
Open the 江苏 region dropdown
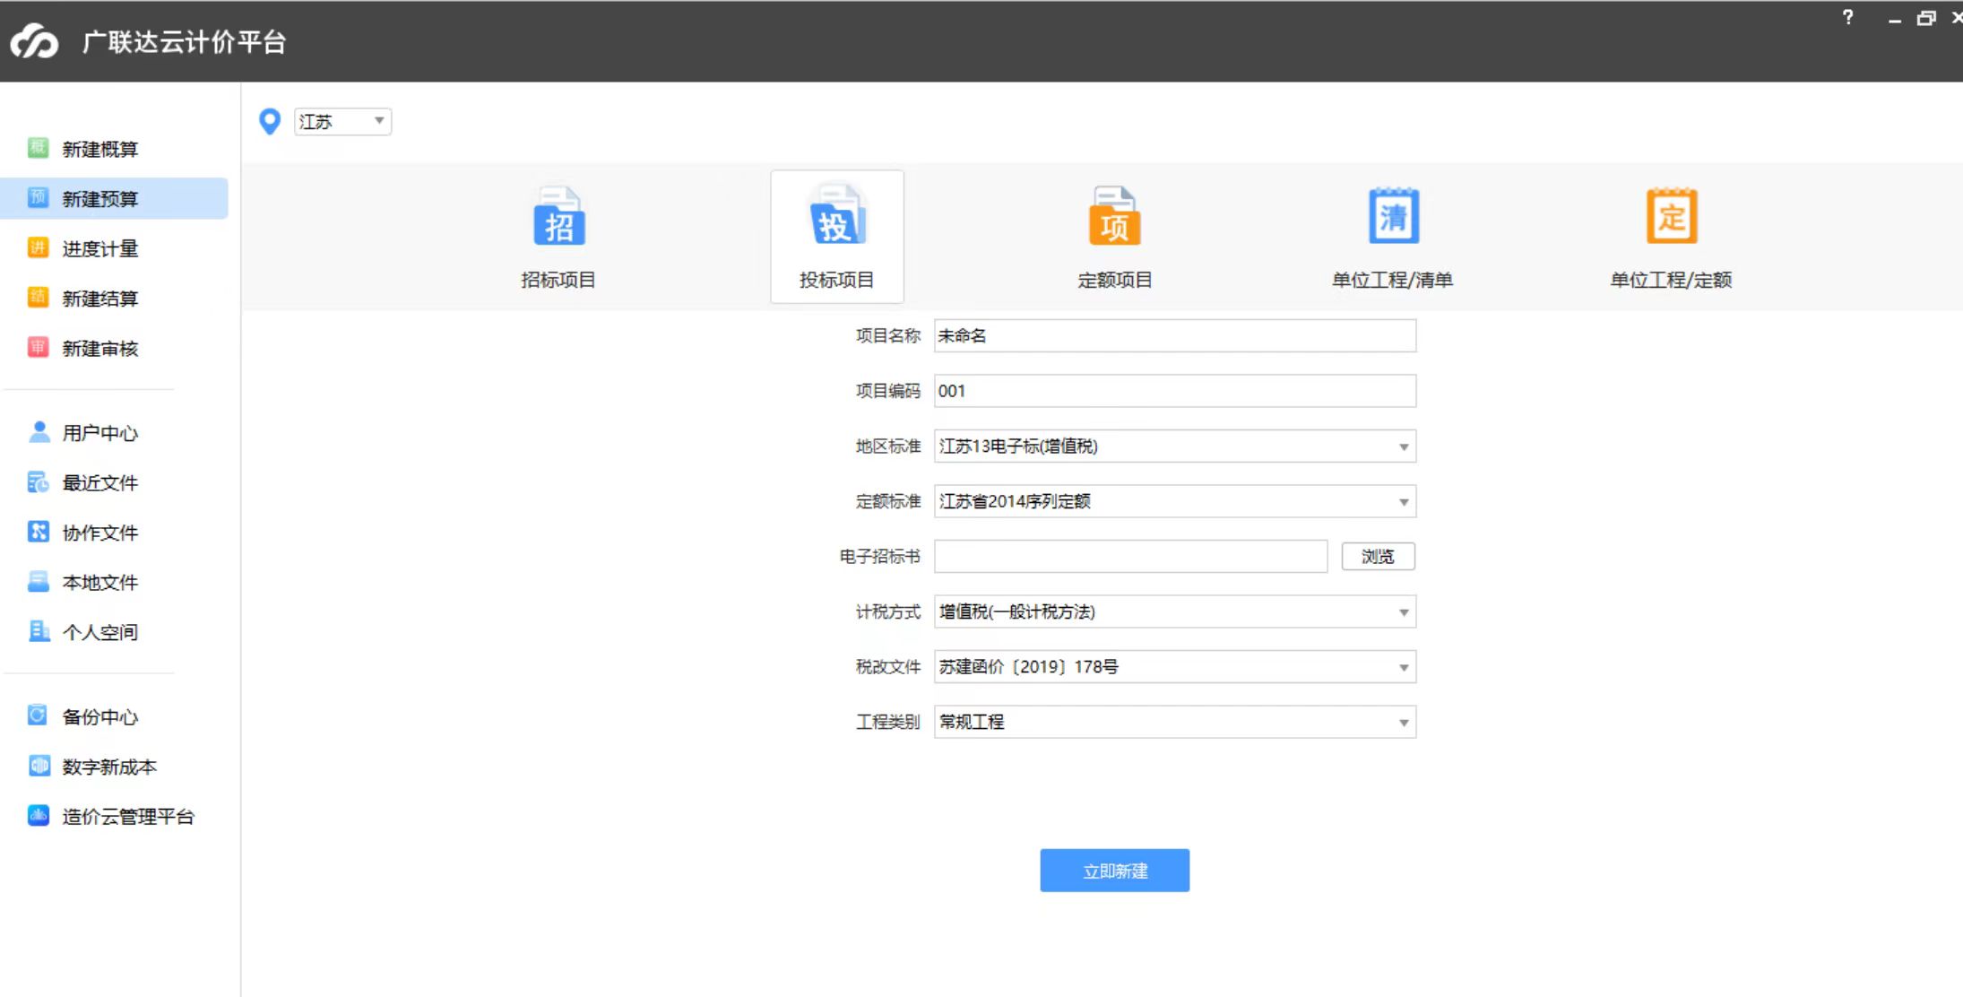(342, 121)
